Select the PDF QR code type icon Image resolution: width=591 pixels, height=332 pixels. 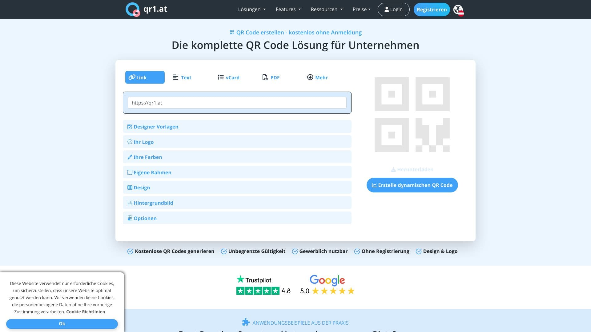[x=265, y=77]
